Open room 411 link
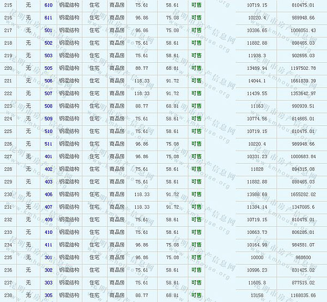 click(49, 245)
